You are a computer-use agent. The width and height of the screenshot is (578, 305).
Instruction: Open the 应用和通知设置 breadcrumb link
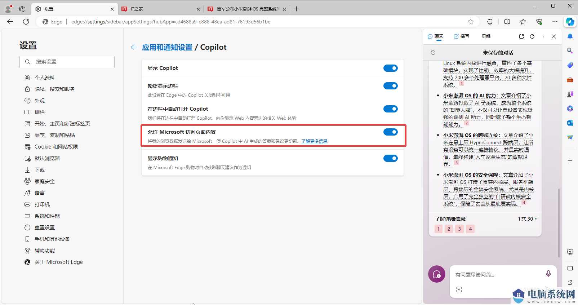coord(167,47)
